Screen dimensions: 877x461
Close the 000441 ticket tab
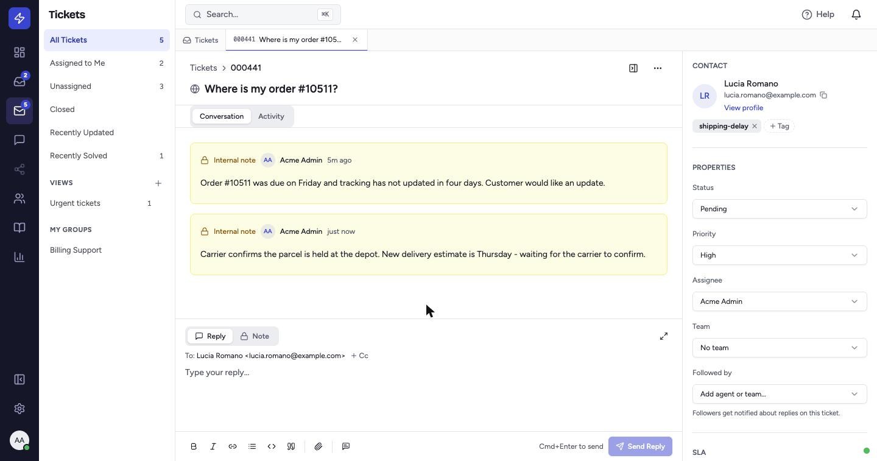click(355, 40)
